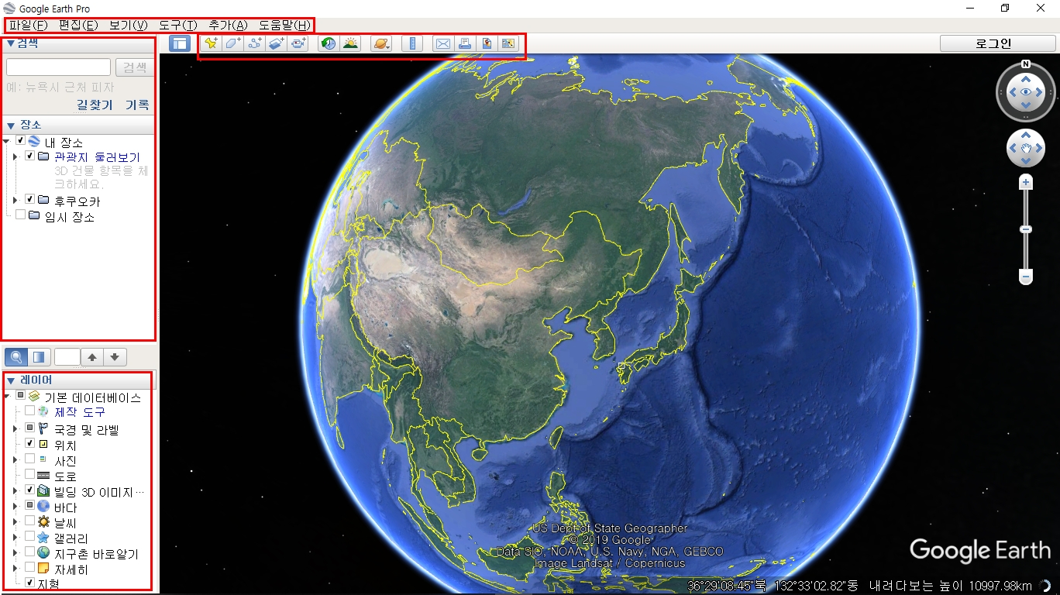The width and height of the screenshot is (1060, 595).
Task: Open the 편집(E) menu
Action: (x=78, y=25)
